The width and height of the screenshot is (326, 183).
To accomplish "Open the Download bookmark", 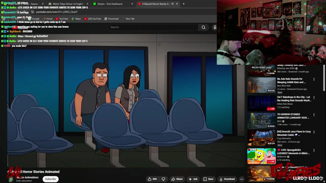I will click(111, 19).
